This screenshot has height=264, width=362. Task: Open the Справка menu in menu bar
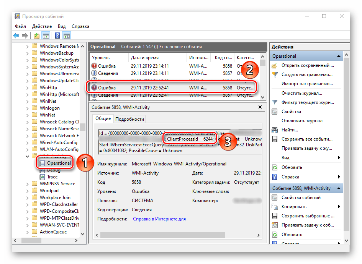click(x=80, y=26)
